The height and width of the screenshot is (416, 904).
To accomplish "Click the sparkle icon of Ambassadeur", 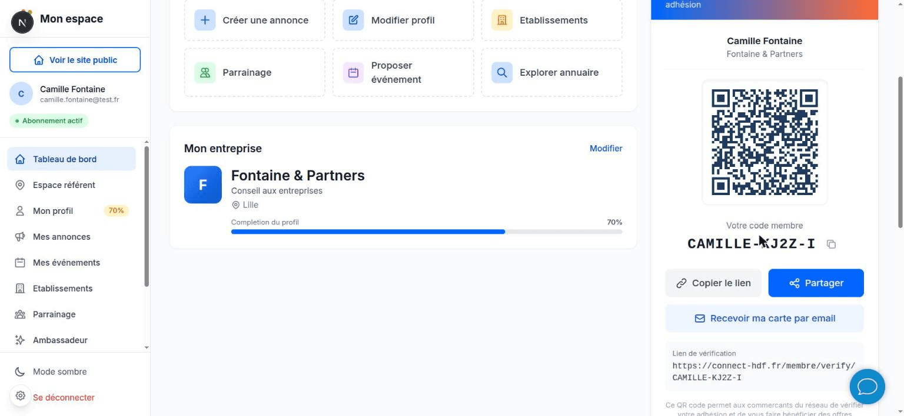I will (x=20, y=340).
